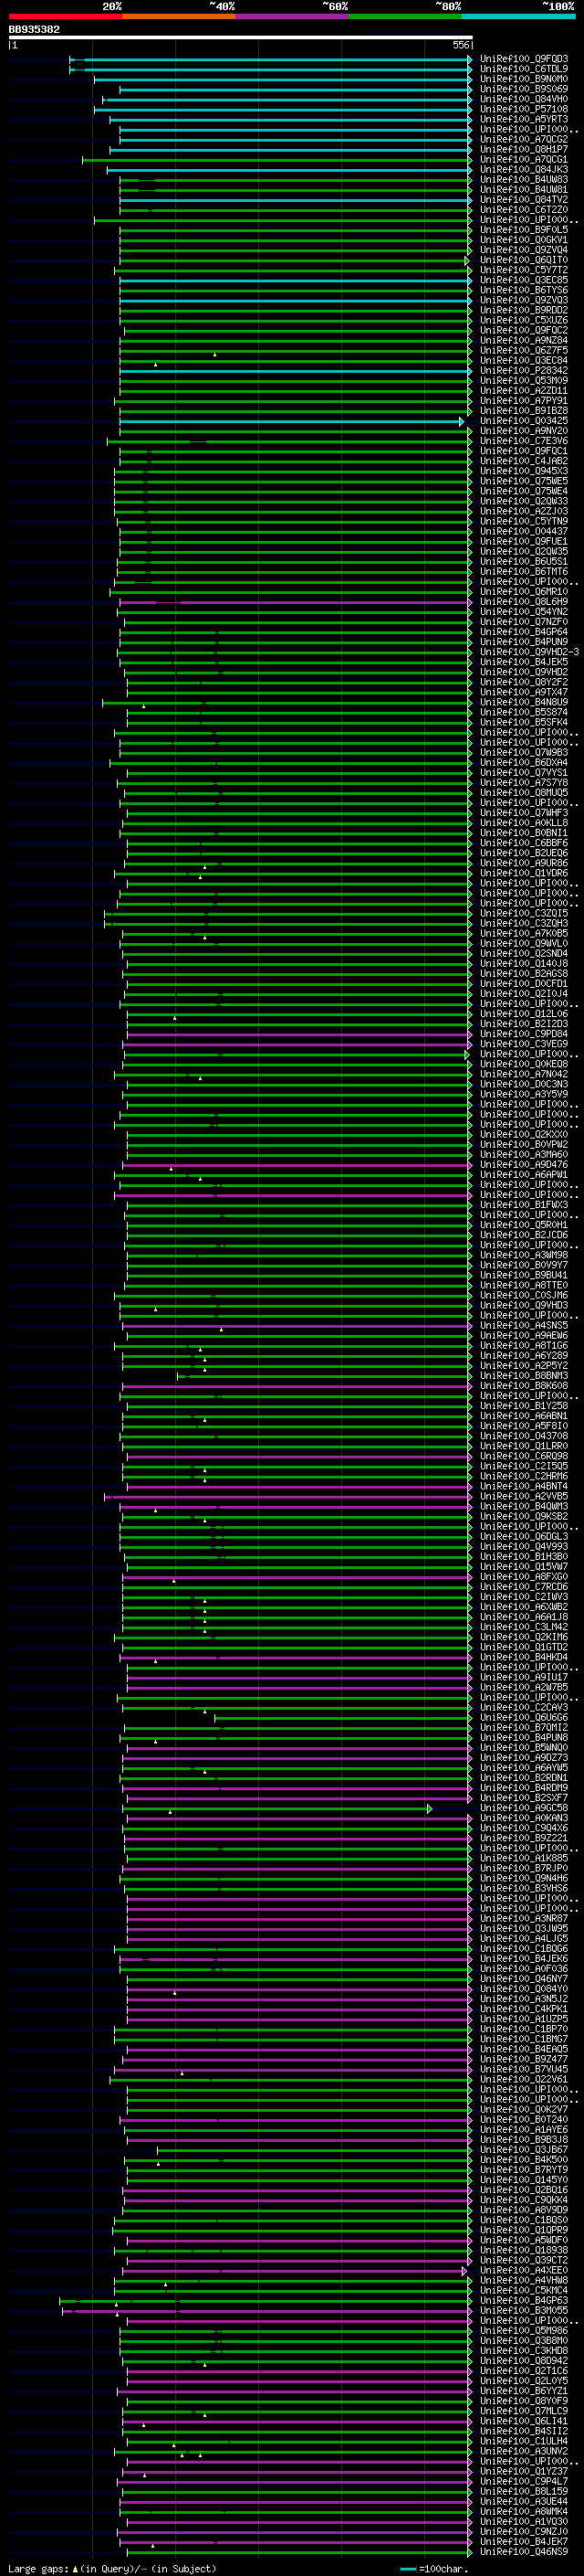Click the green ~80% identity legend bar
The width and height of the screenshot is (584, 2576).
[405, 16]
